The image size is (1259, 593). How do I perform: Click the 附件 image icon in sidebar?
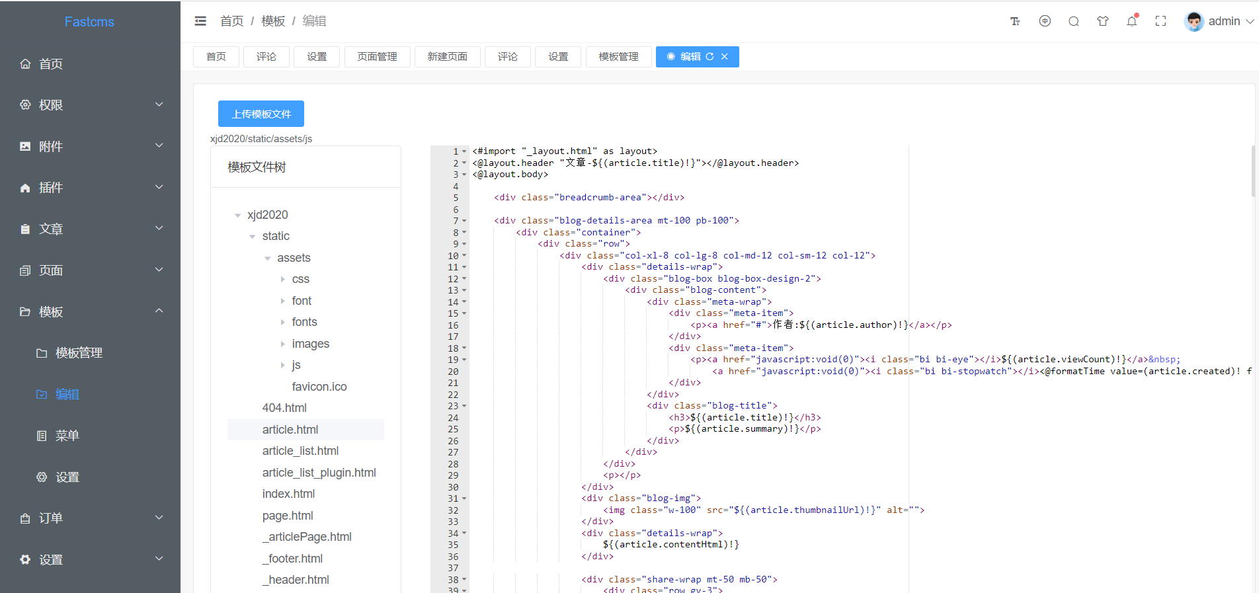click(25, 146)
